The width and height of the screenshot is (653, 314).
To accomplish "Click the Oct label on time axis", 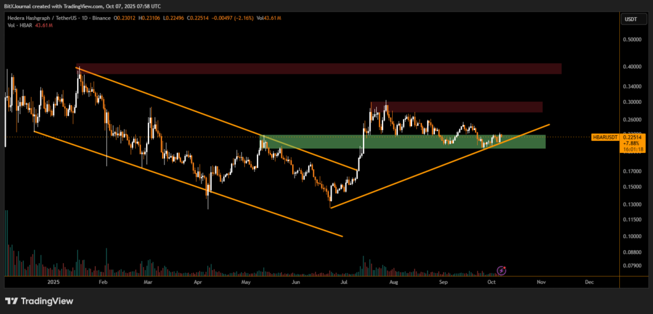I will click(x=491, y=281).
